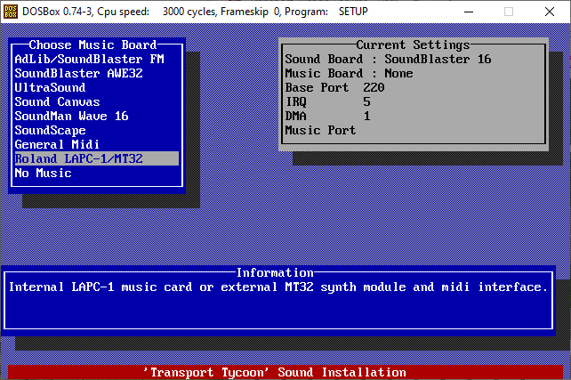571x380 pixels.
Task: Click the DMA 1 setting line
Action: (327, 116)
